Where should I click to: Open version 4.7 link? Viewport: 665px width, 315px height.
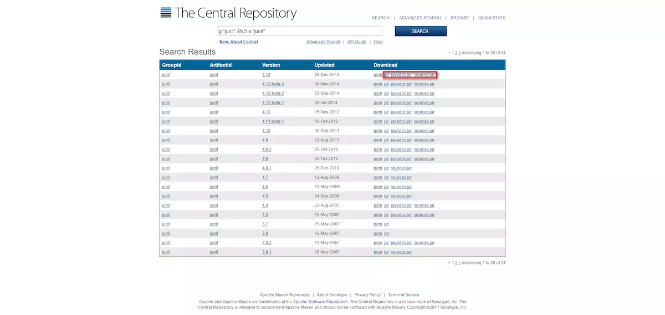tap(265, 178)
